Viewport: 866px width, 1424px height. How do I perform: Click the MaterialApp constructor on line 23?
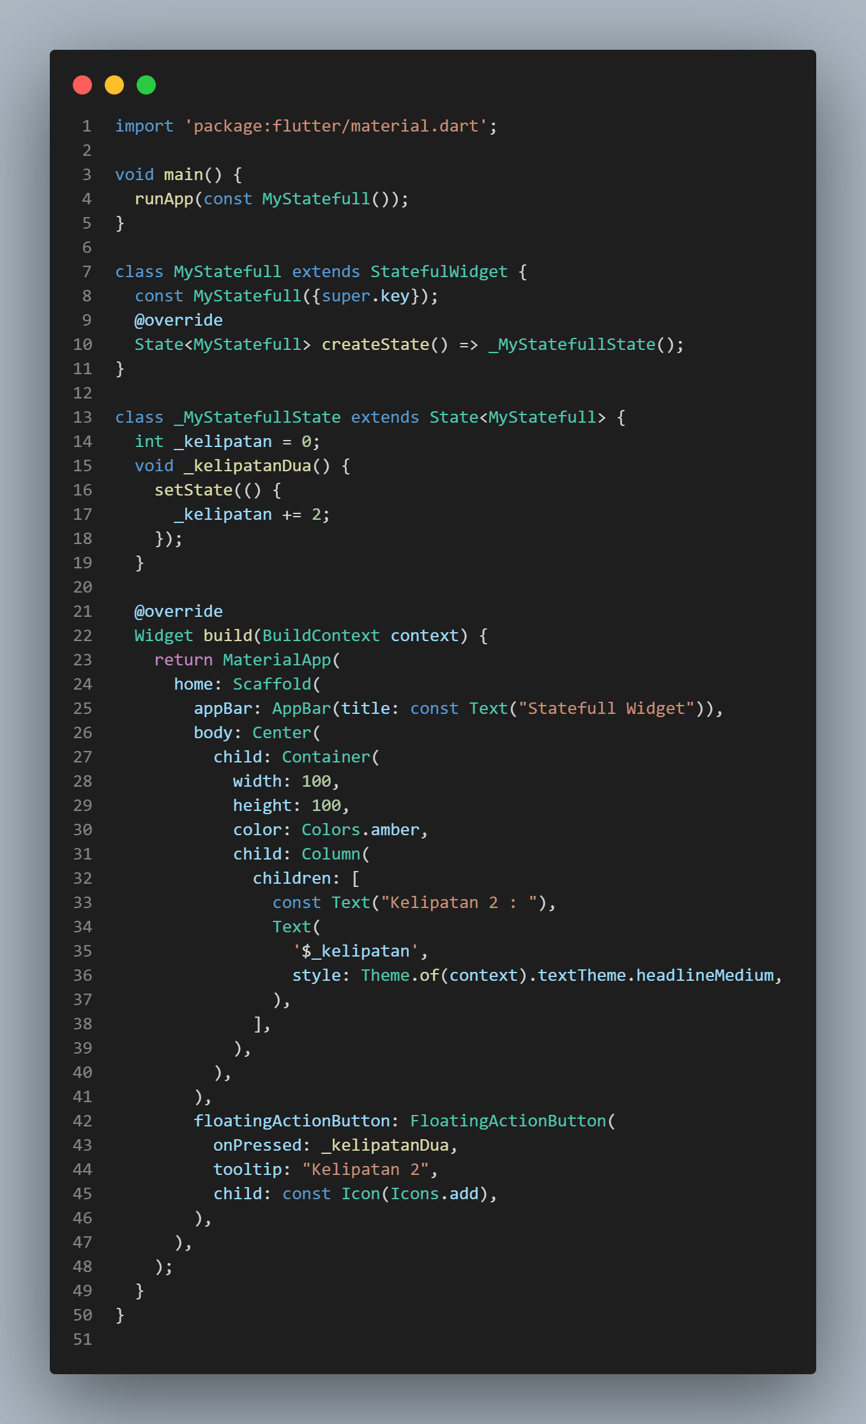pos(277,660)
